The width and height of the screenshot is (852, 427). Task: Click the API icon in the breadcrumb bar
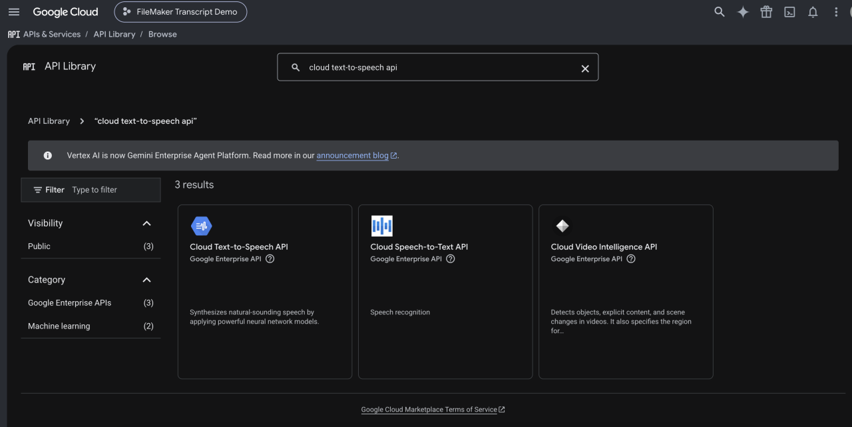pyautogui.click(x=13, y=34)
